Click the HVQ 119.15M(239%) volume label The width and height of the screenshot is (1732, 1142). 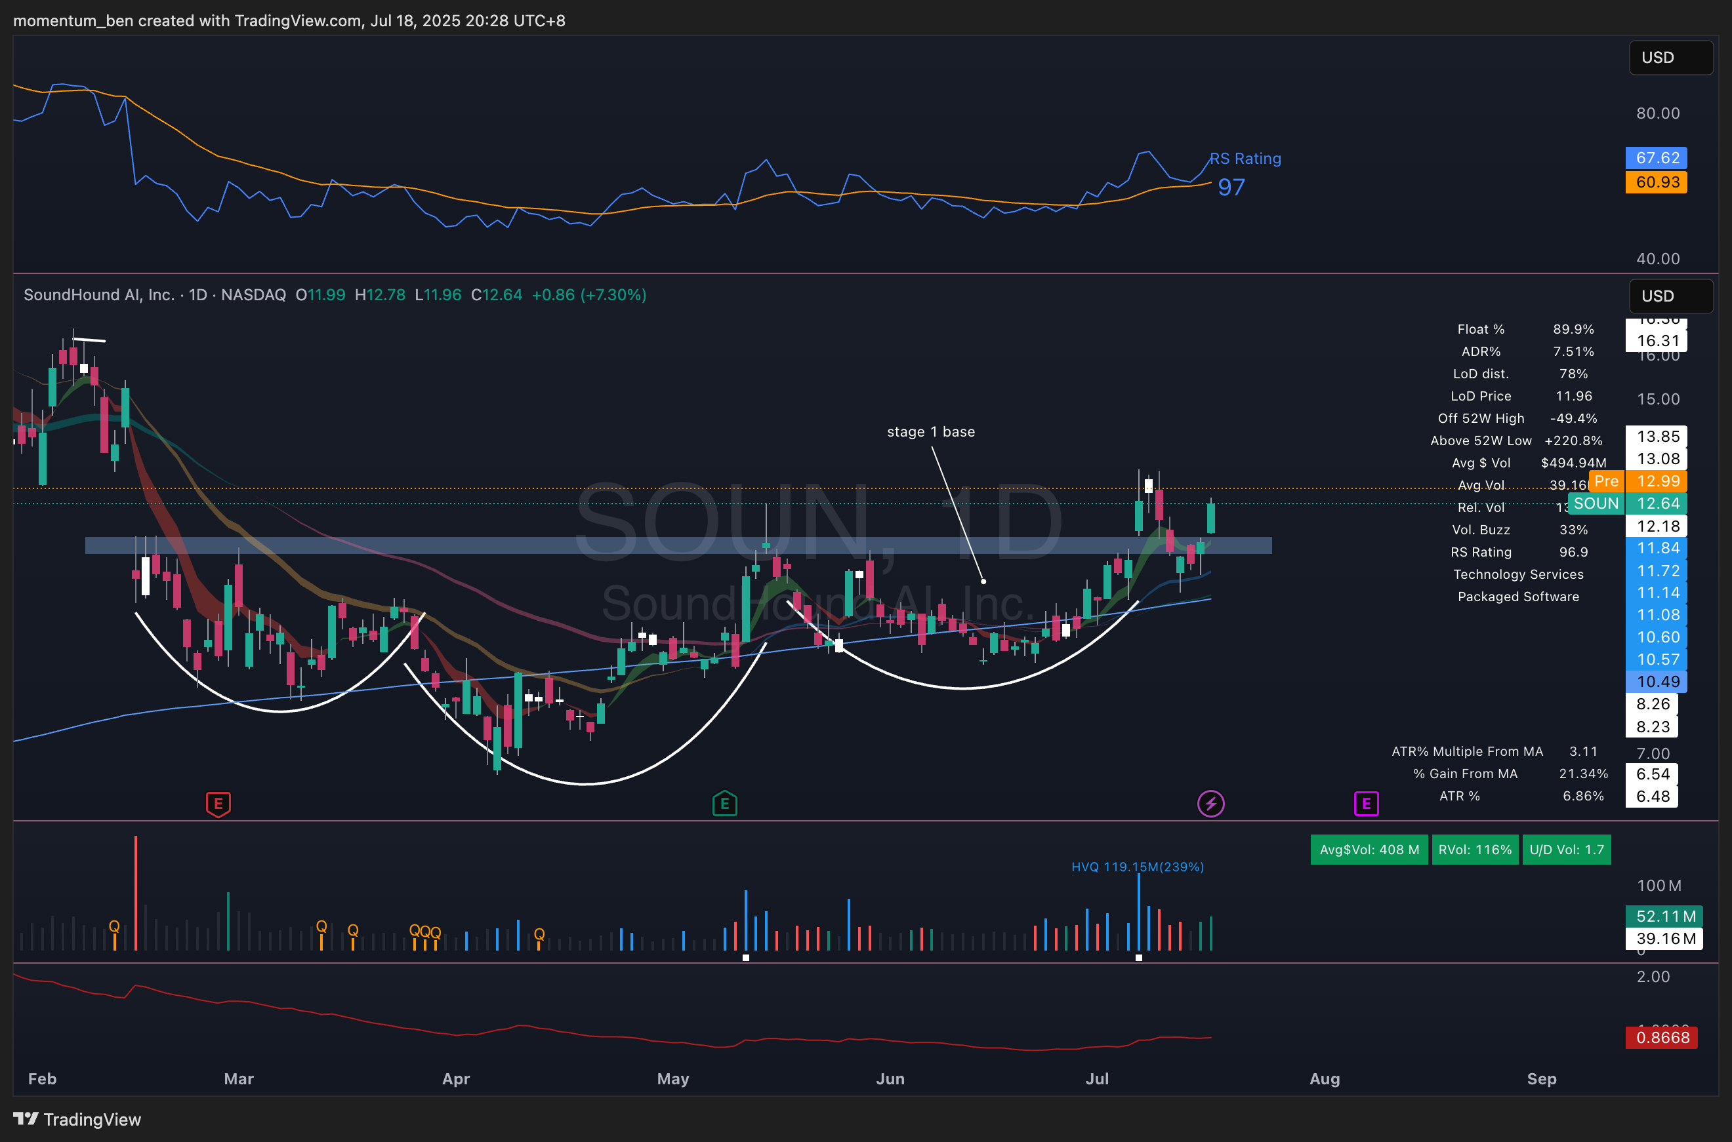(x=1137, y=867)
